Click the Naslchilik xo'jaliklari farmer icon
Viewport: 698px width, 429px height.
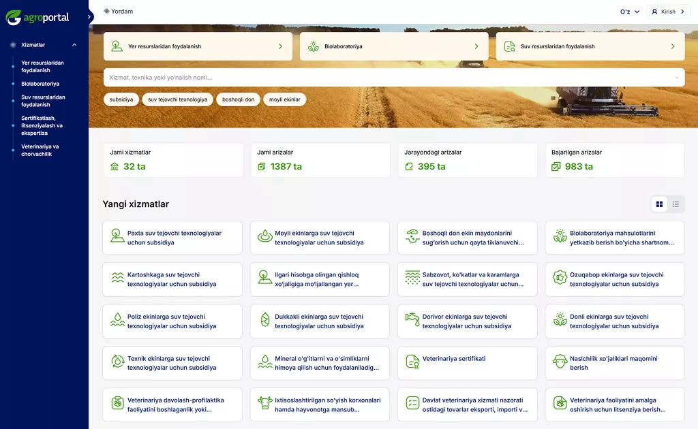pos(560,361)
